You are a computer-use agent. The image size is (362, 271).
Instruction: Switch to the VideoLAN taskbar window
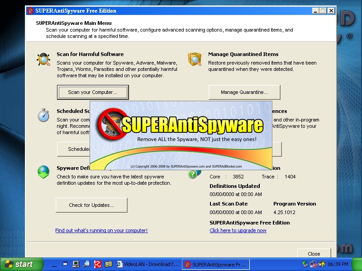148,264
